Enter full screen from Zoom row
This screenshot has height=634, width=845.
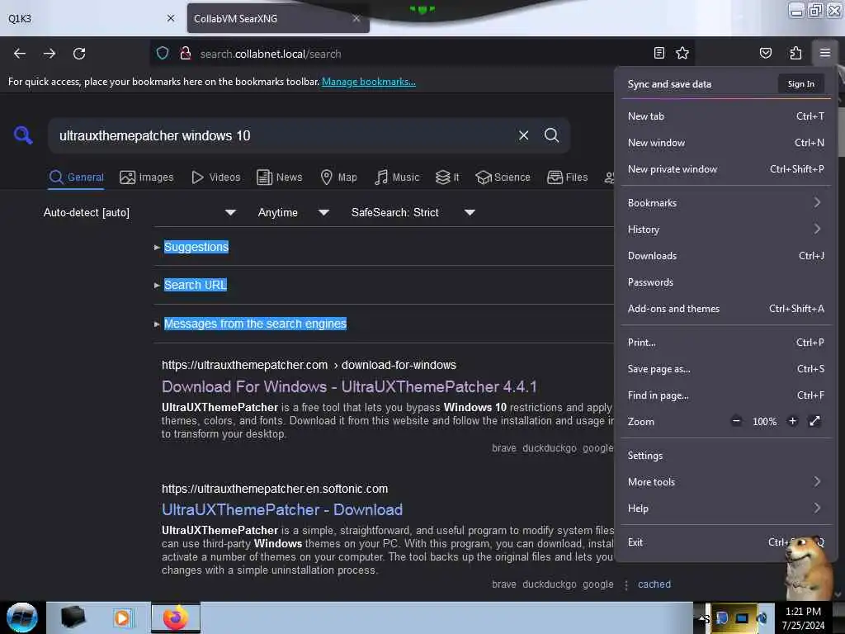(x=814, y=421)
